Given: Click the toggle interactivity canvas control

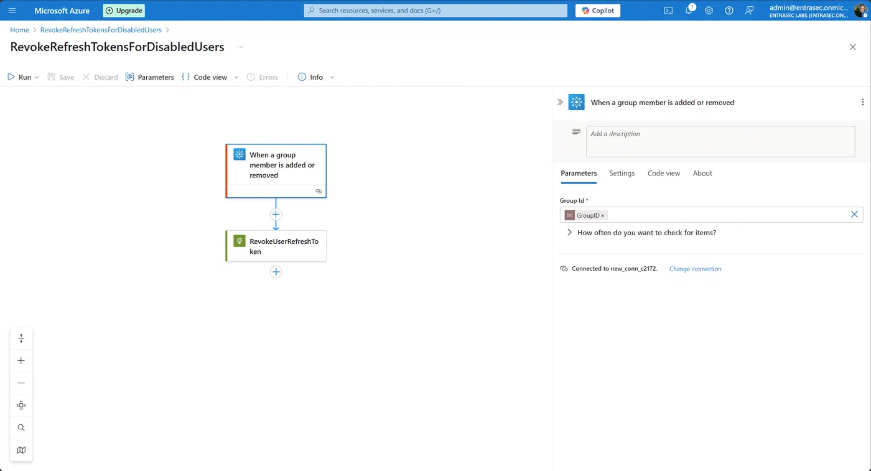Looking at the screenshot, I should (x=21, y=338).
